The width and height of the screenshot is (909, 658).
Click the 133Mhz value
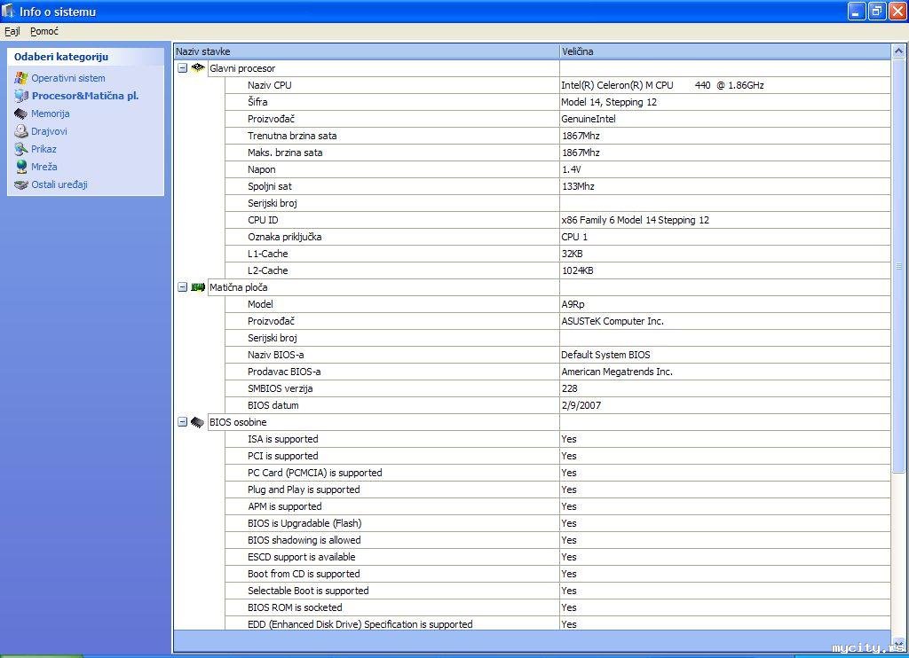point(578,186)
